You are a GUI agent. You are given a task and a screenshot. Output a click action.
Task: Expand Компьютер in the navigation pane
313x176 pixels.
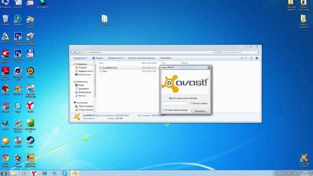80,103
